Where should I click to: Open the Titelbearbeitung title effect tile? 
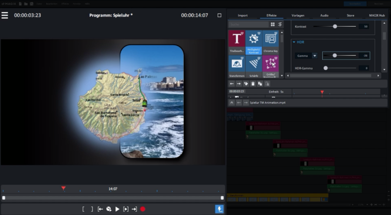point(237,42)
